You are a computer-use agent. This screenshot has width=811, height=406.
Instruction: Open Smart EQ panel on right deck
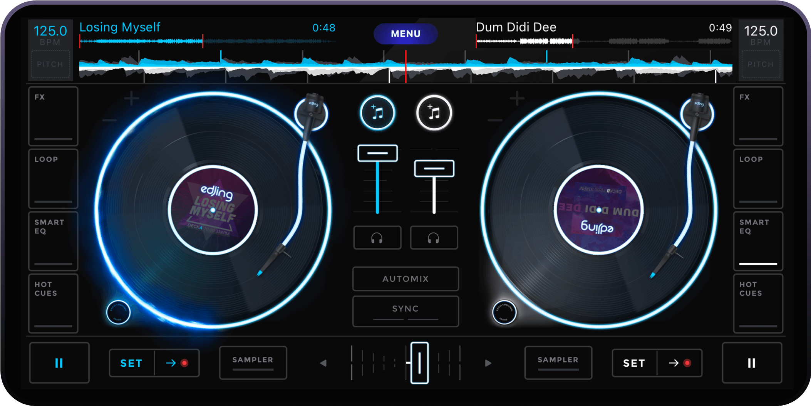[758, 241]
